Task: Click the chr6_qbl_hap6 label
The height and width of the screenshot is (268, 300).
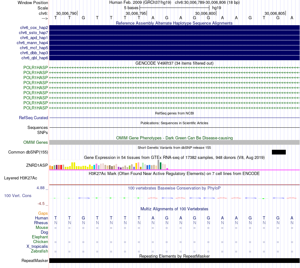Action: pyautogui.click(x=35, y=58)
